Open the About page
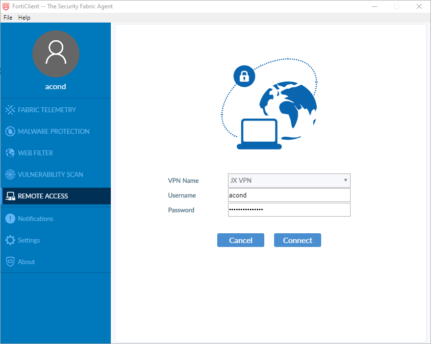The image size is (431, 344). tap(56, 262)
